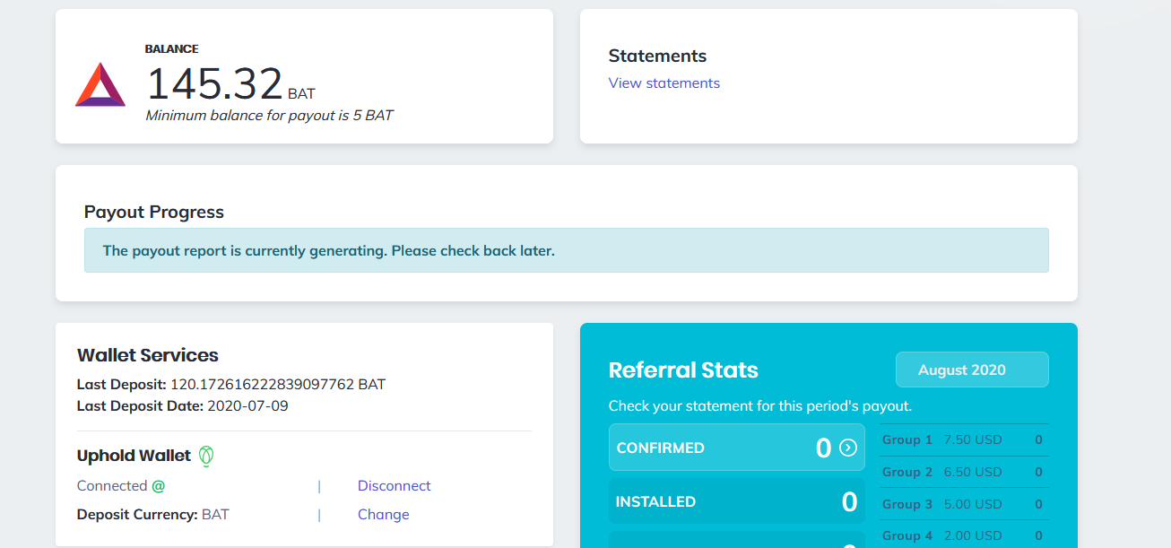Open the View statements link
Screen dimensions: 1171x548
(x=664, y=83)
